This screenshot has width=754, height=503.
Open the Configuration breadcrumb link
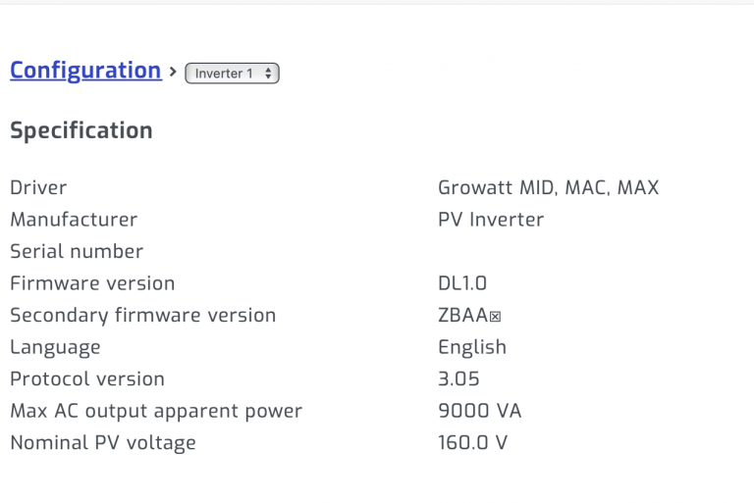(x=85, y=71)
